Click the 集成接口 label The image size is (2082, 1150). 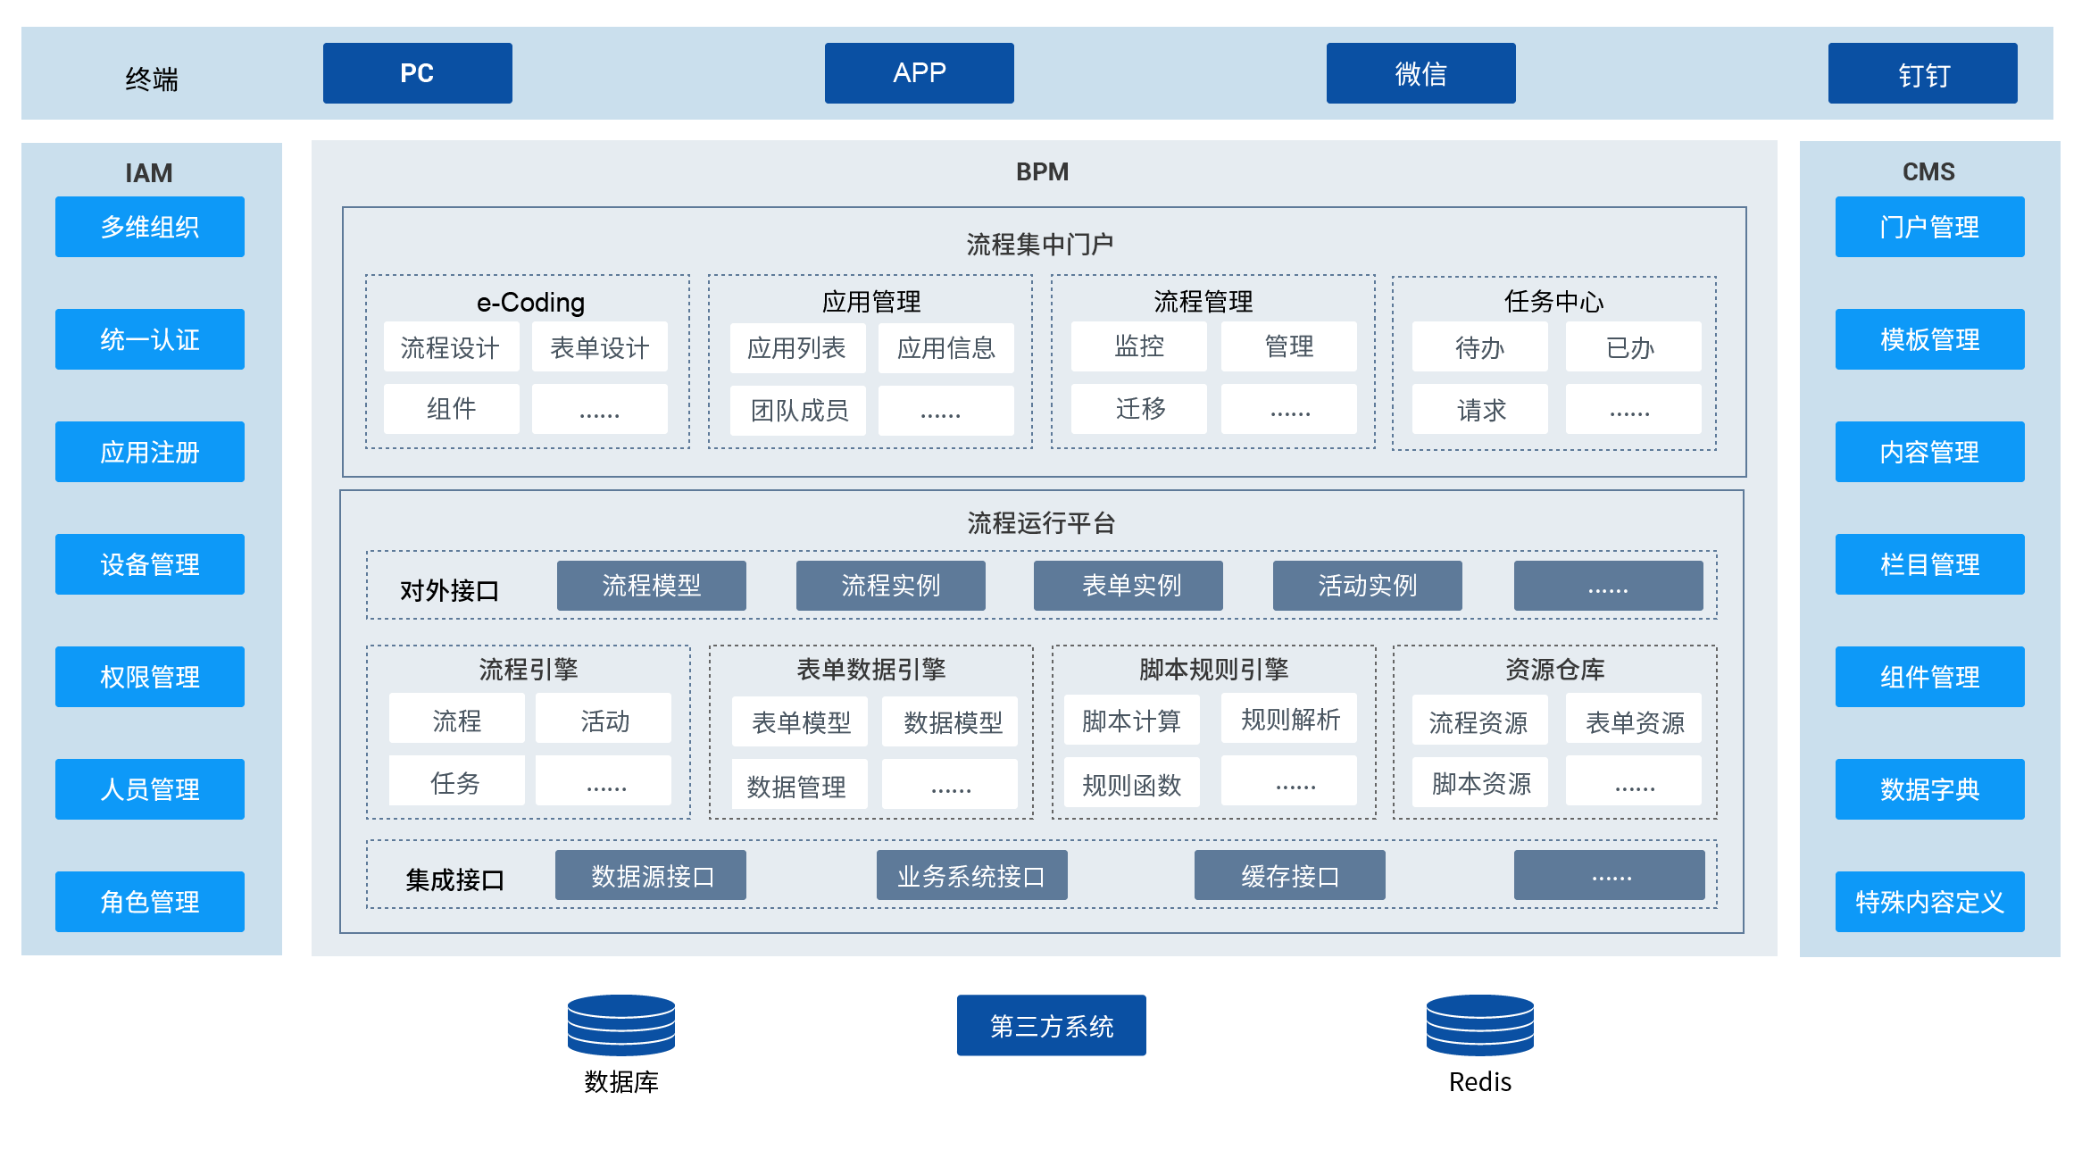[454, 879]
